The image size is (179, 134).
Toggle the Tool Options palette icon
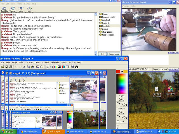pyautogui.click(x=51, y=67)
